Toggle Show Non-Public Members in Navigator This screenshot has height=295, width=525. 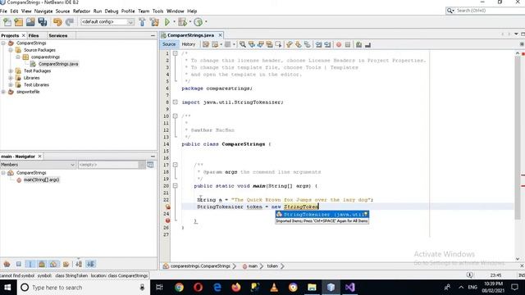(42, 264)
